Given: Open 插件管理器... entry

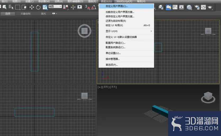Looking at the screenshot, I should click(x=126, y=59).
